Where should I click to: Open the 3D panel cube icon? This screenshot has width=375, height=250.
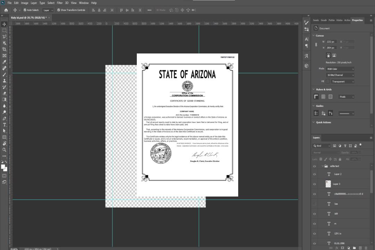pyautogui.click(x=307, y=66)
